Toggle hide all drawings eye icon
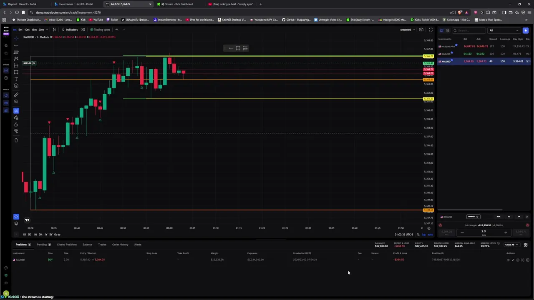This screenshot has width=534, height=300. point(16,131)
